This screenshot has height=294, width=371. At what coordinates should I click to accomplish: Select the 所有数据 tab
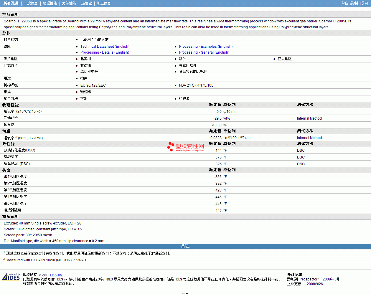11,3
